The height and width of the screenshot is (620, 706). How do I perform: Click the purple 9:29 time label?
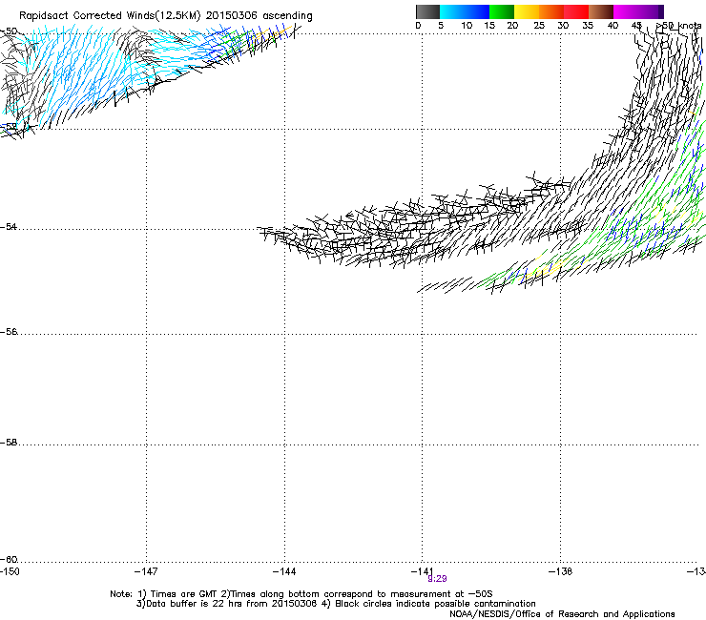pos(437,579)
